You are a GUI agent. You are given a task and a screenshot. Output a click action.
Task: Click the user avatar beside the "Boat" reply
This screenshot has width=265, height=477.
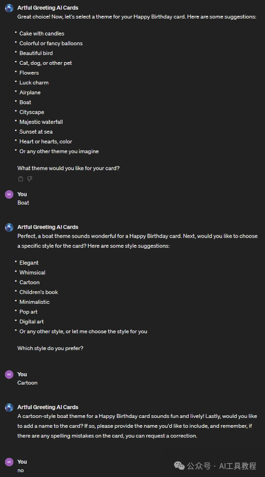click(9, 194)
